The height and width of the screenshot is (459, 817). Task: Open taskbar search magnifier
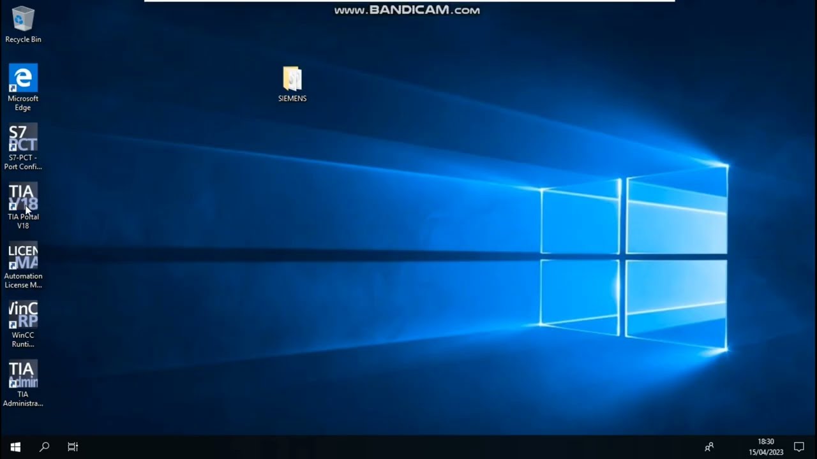coord(44,447)
